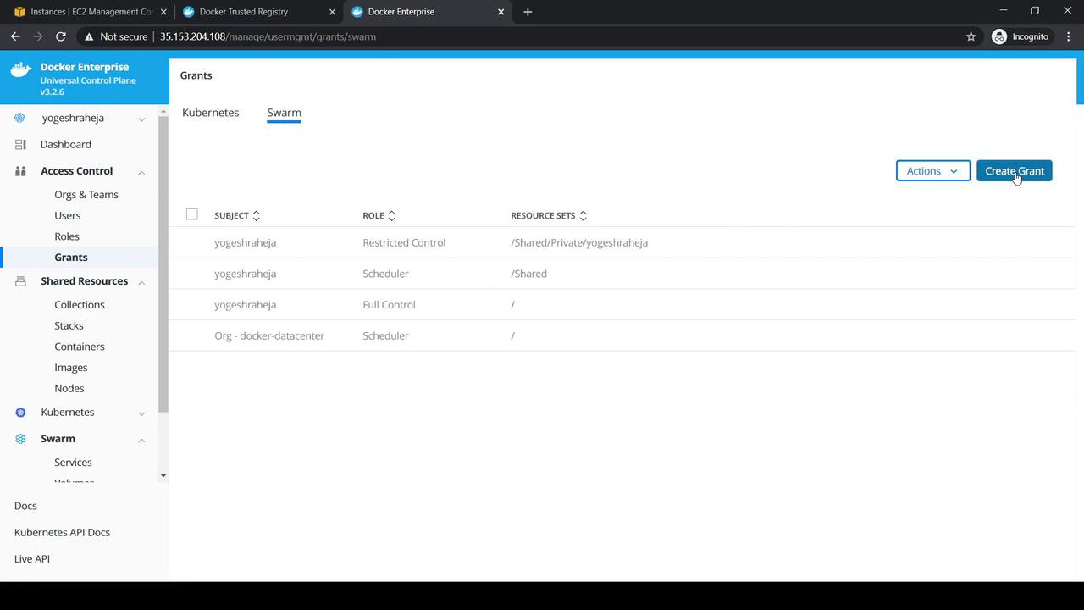Viewport: 1084px width, 610px height.
Task: Click the yogeshraheja user avatar icon
Action: pos(20,118)
